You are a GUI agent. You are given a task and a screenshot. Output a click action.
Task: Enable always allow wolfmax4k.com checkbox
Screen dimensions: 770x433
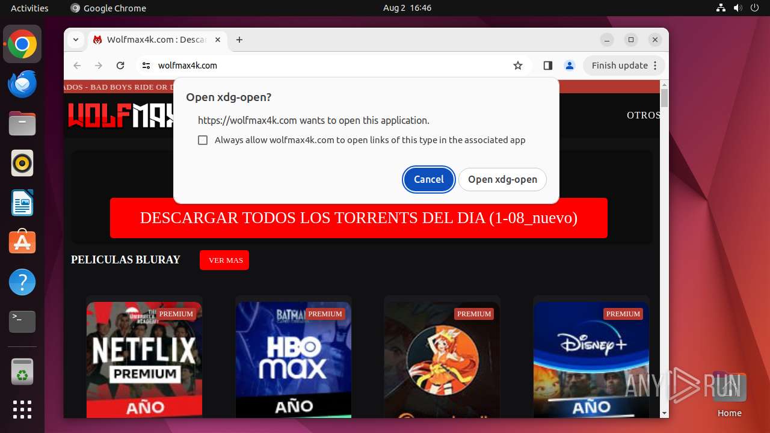[x=203, y=140]
